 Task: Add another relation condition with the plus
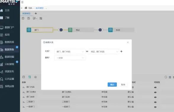121,51
